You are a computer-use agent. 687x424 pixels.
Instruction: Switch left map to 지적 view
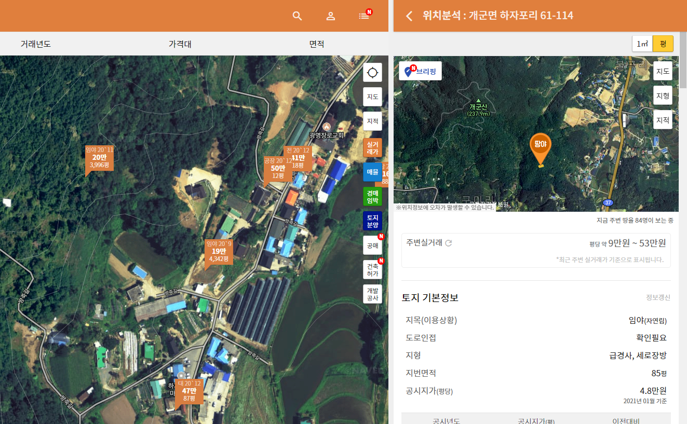tap(372, 121)
